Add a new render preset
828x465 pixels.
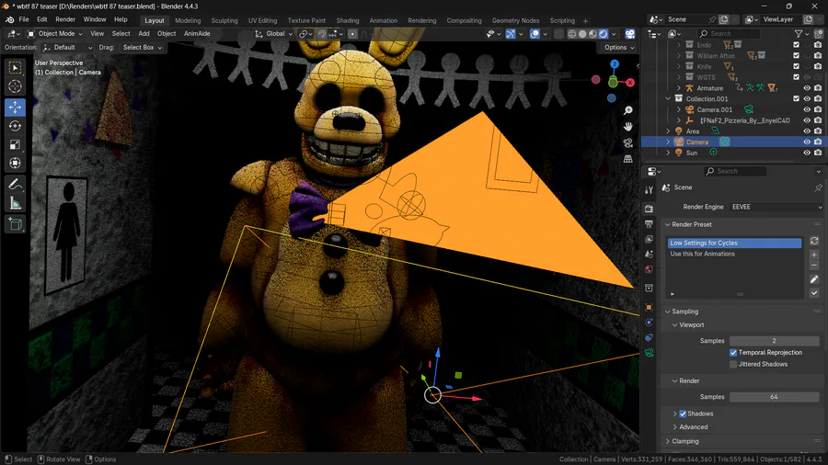point(814,255)
